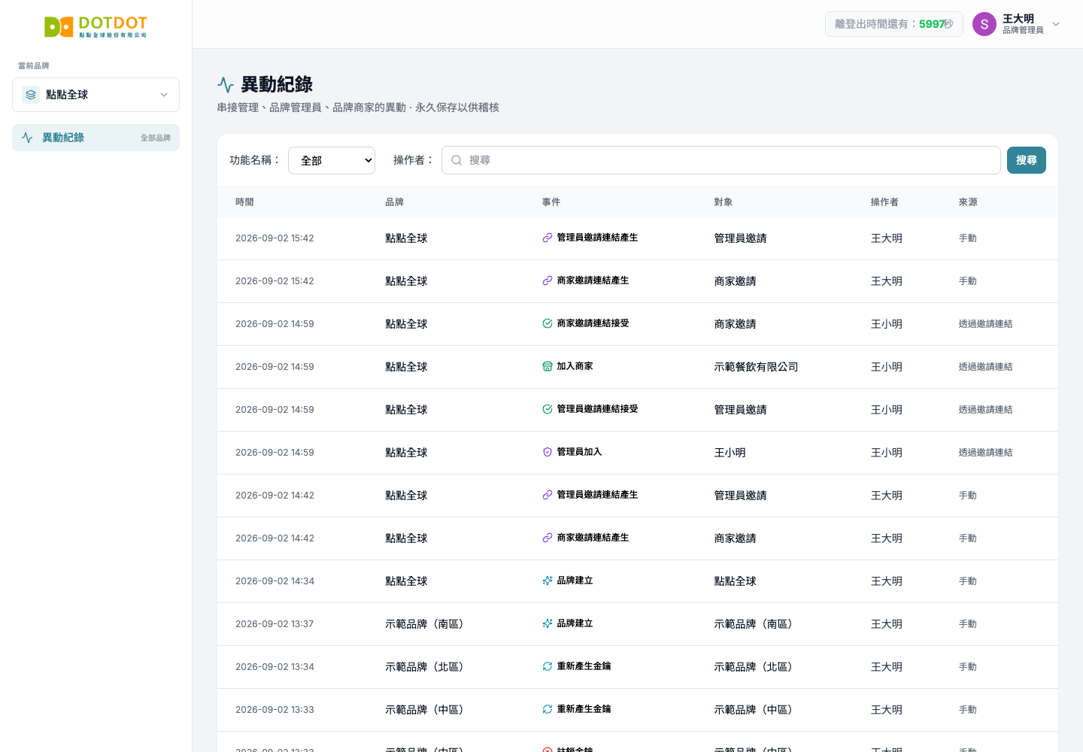
Task: Click sparkle icon on 13:37 品牌建立 row
Action: [x=548, y=623]
